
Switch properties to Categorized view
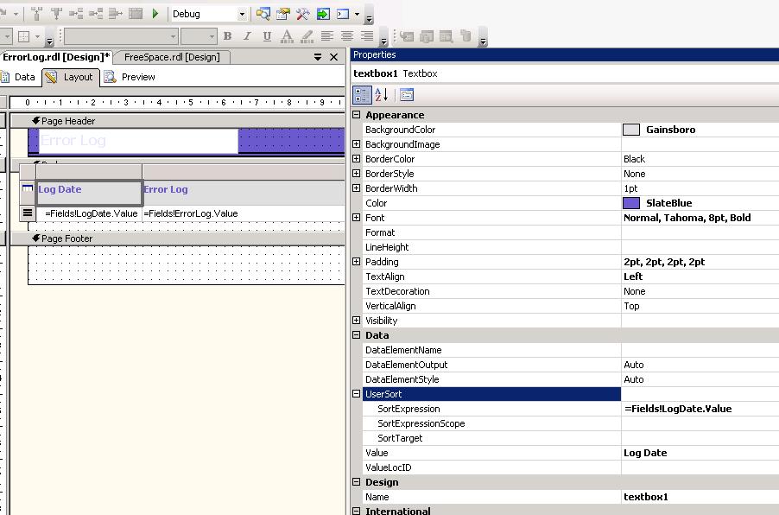[362, 95]
